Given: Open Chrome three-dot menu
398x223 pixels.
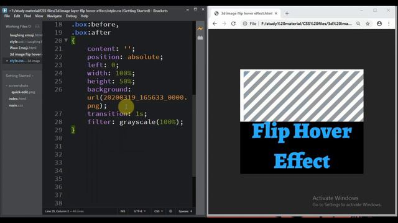Looking at the screenshot, I should click(389, 24).
